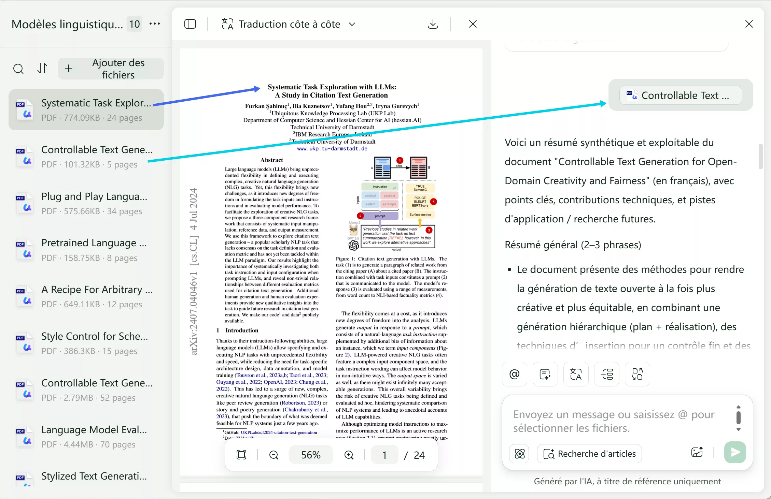Enable deep research with the atom icon
Viewport: 771px width, 499px height.
(519, 454)
